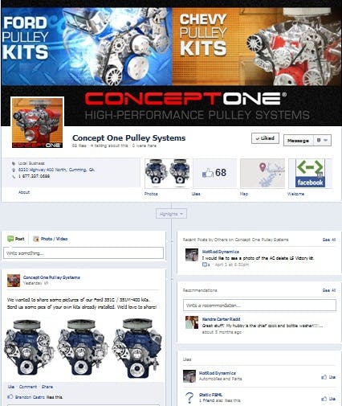Image resolution: width=342 pixels, height=406 pixels.
Task: Click the Concept One profile picture thumbnail
Action: coord(38,122)
